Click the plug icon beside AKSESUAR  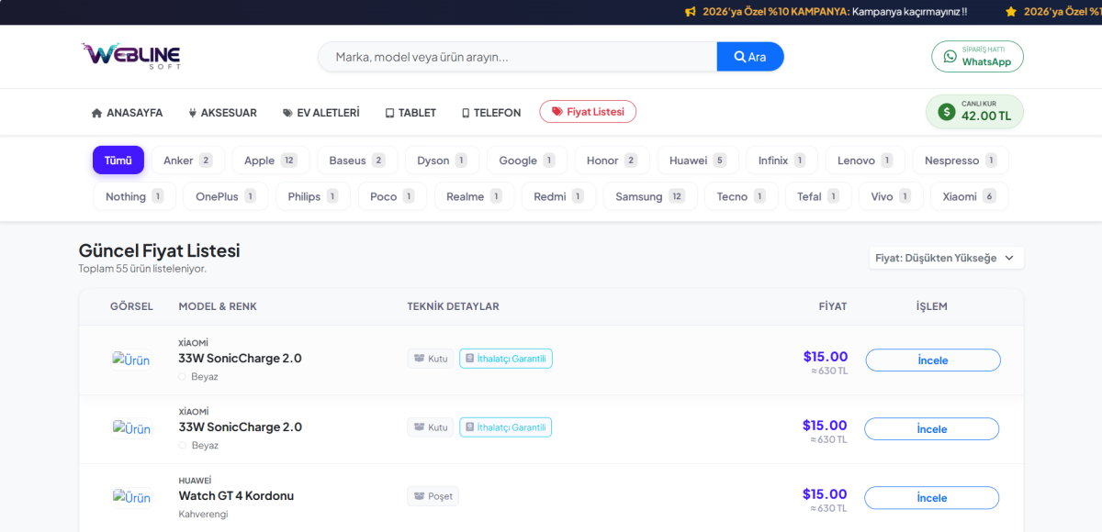(x=193, y=113)
